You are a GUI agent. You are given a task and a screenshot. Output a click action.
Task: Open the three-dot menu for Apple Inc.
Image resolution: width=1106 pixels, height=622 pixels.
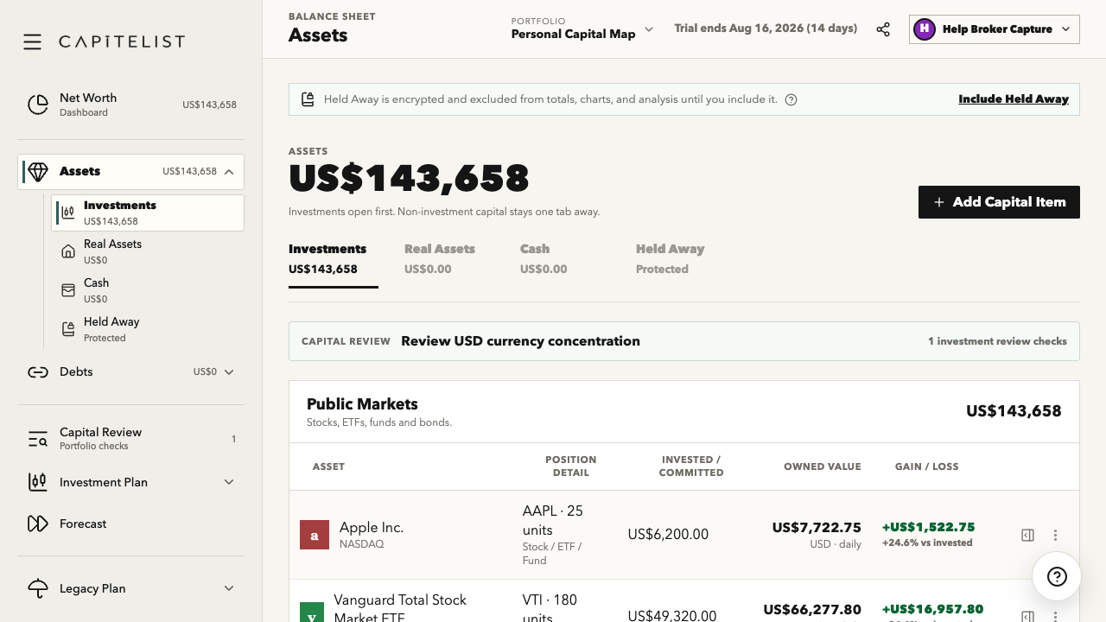[x=1055, y=535]
